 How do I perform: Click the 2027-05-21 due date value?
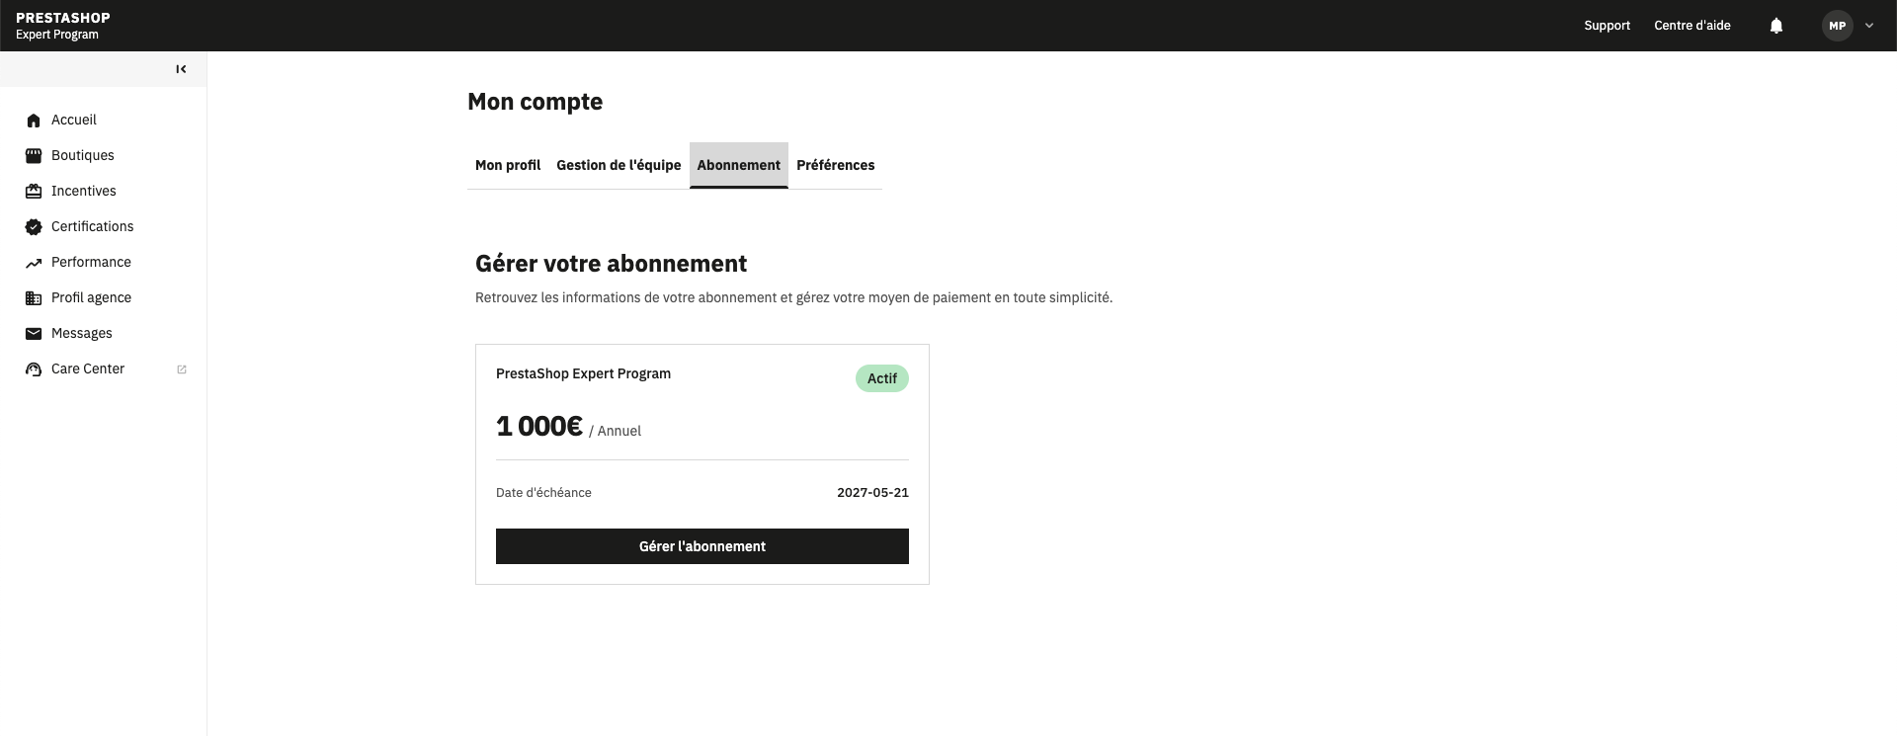[872, 493]
